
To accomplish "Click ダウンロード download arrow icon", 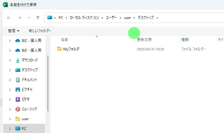I will 18,60.
